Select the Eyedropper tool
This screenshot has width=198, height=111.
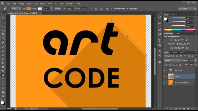(x=3, y=38)
